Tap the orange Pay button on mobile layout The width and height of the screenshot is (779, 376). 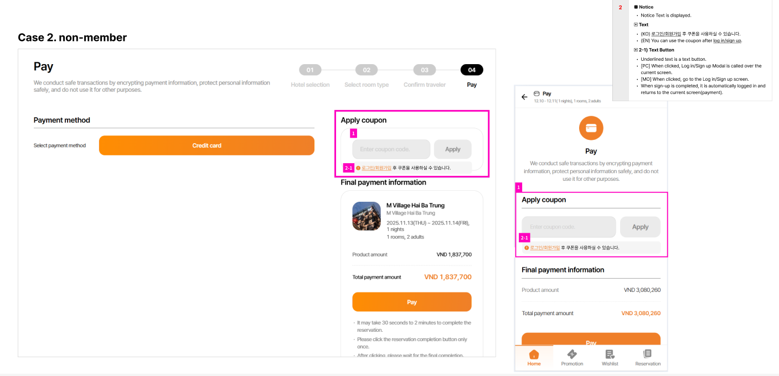(591, 340)
